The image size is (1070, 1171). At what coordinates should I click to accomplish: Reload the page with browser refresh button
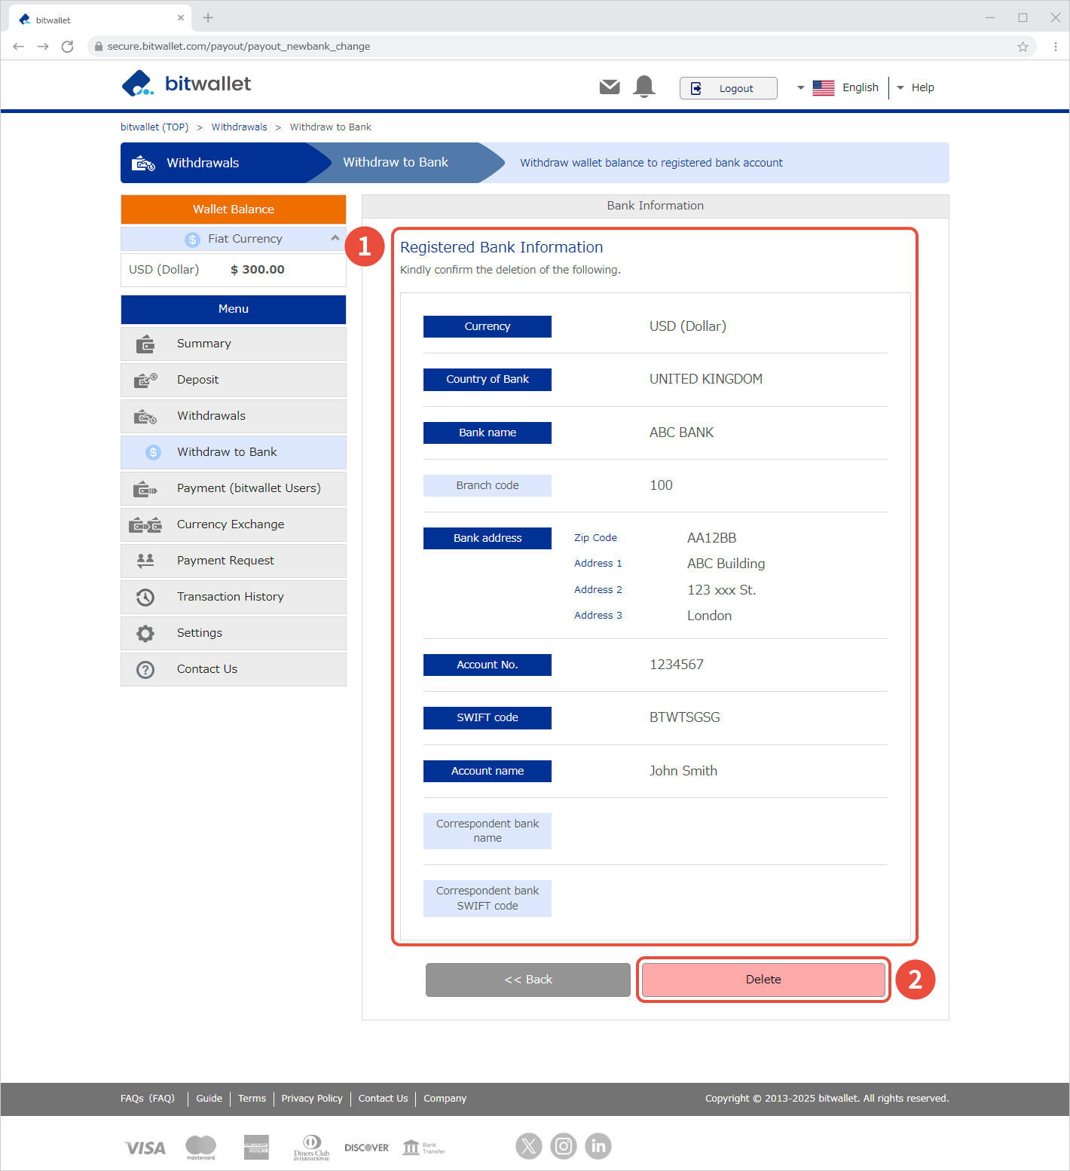[x=67, y=47]
